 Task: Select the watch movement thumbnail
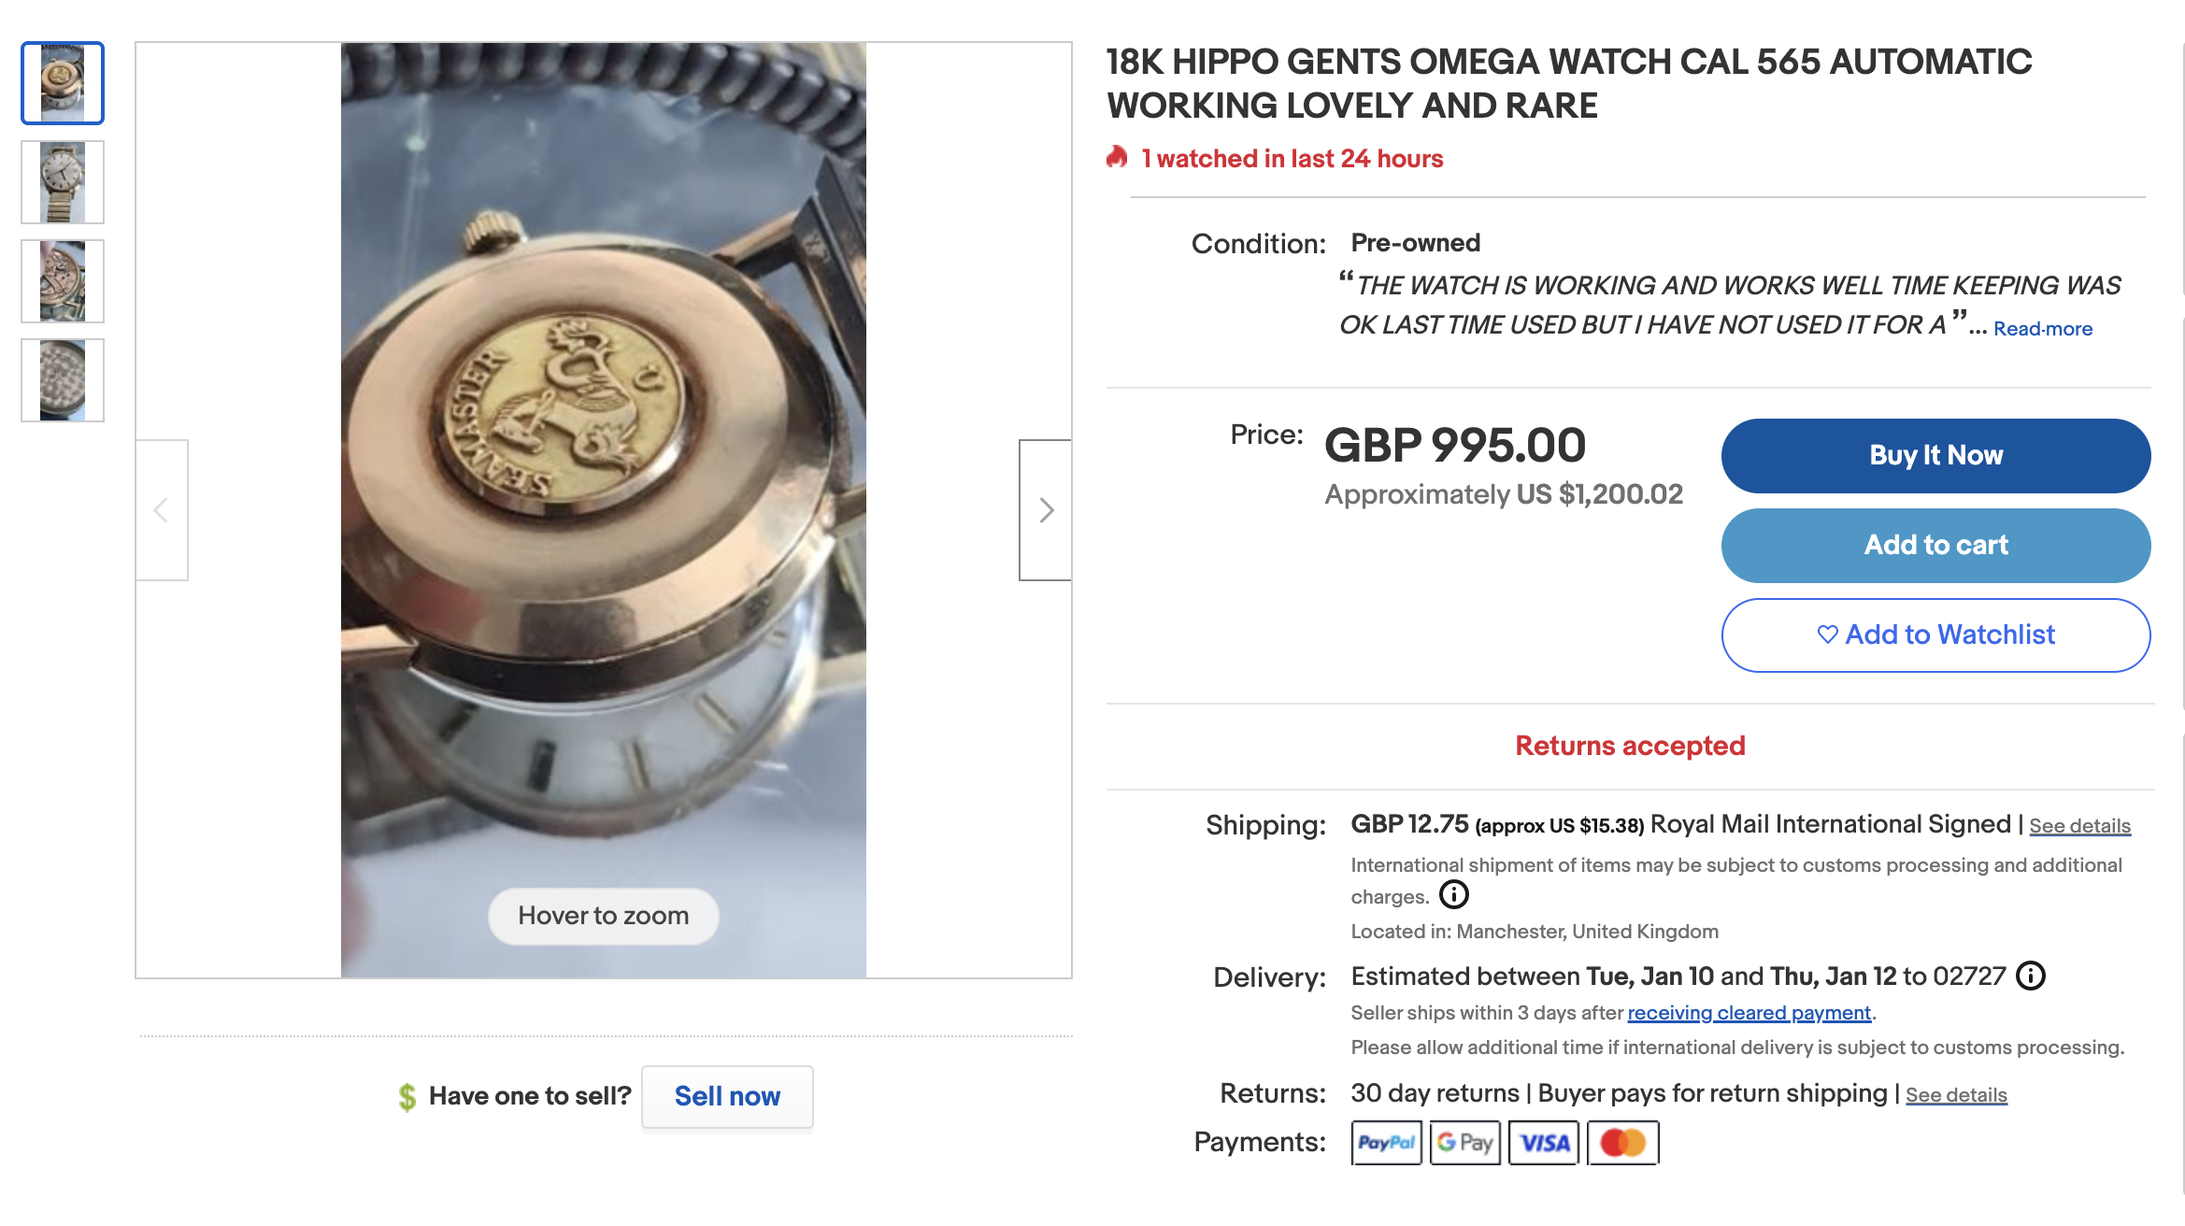63,281
